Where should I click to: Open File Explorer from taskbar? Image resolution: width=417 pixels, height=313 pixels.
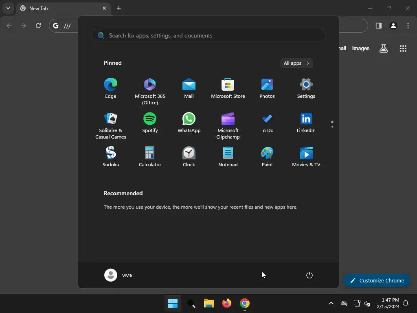point(209,303)
